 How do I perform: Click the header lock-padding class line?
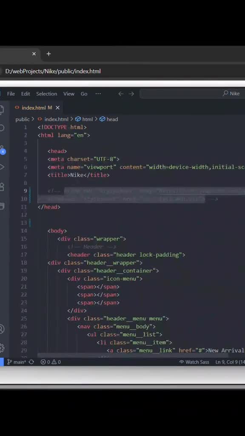pyautogui.click(x=126, y=255)
